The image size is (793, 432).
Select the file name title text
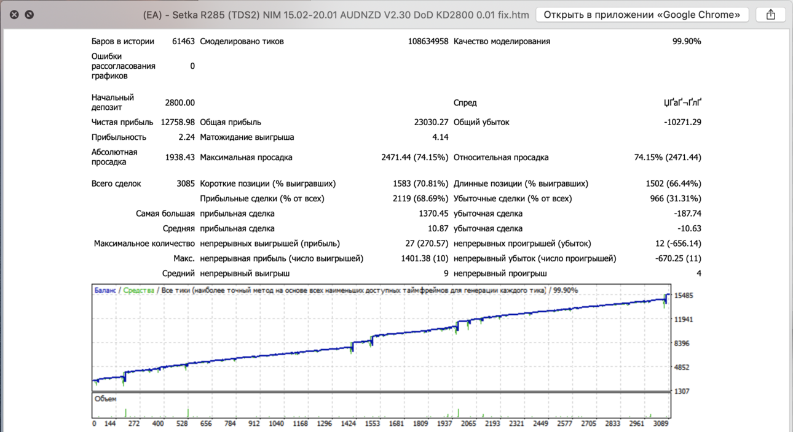coord(336,15)
